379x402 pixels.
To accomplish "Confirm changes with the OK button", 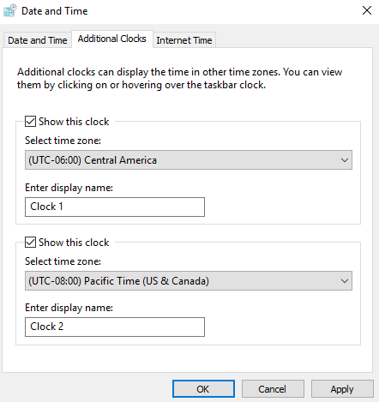I will tap(203, 389).
